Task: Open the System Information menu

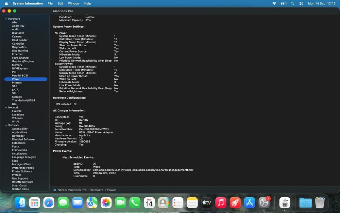Action: click(28, 3)
